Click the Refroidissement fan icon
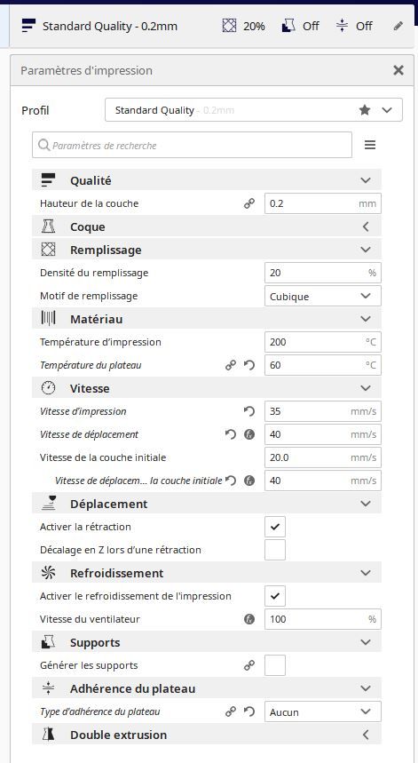Screen dimensions: 418x763 tap(48, 573)
